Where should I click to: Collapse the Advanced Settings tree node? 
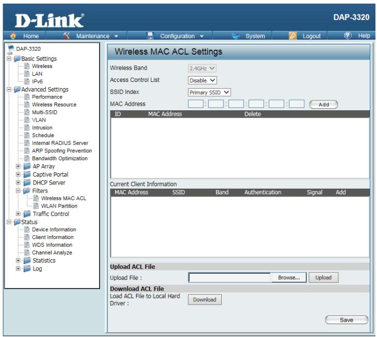click(x=9, y=89)
